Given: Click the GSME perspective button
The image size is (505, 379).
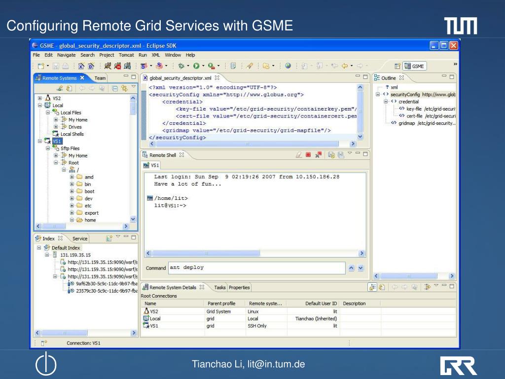Looking at the screenshot, I should 415,66.
